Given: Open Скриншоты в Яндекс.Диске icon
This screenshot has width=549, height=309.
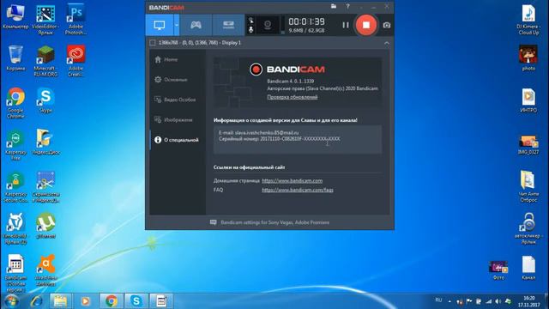Looking at the screenshot, I should pyautogui.click(x=45, y=187).
